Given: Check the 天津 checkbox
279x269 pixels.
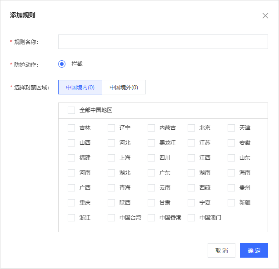Looking at the screenshot, I should [x=231, y=128].
